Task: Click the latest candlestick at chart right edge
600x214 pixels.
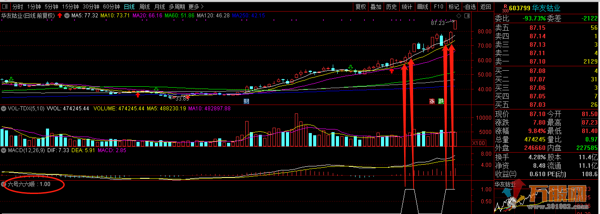Action: [455, 25]
